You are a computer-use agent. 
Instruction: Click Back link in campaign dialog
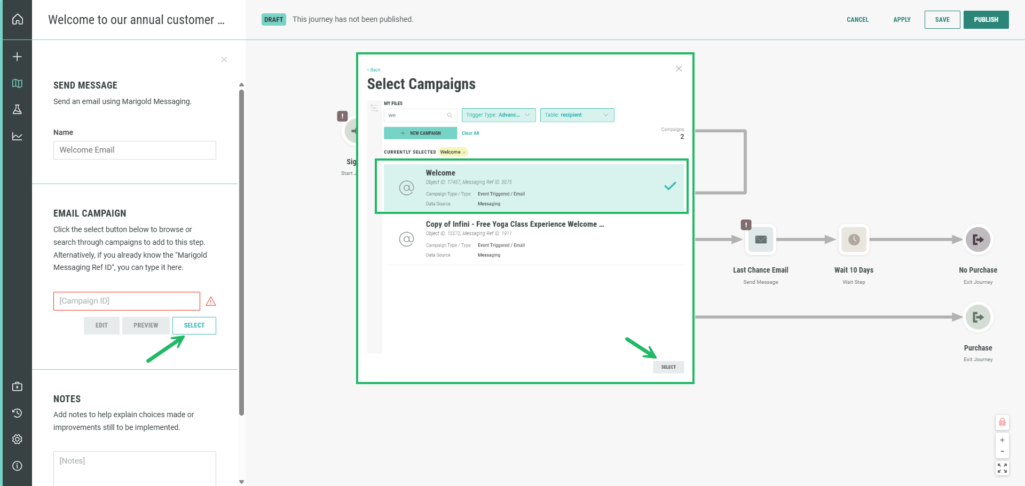pyautogui.click(x=374, y=70)
